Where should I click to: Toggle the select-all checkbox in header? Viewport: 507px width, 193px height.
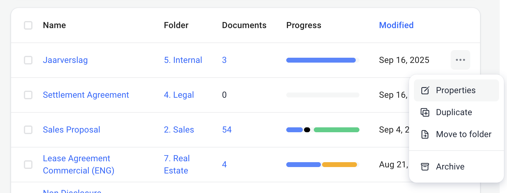tap(28, 25)
